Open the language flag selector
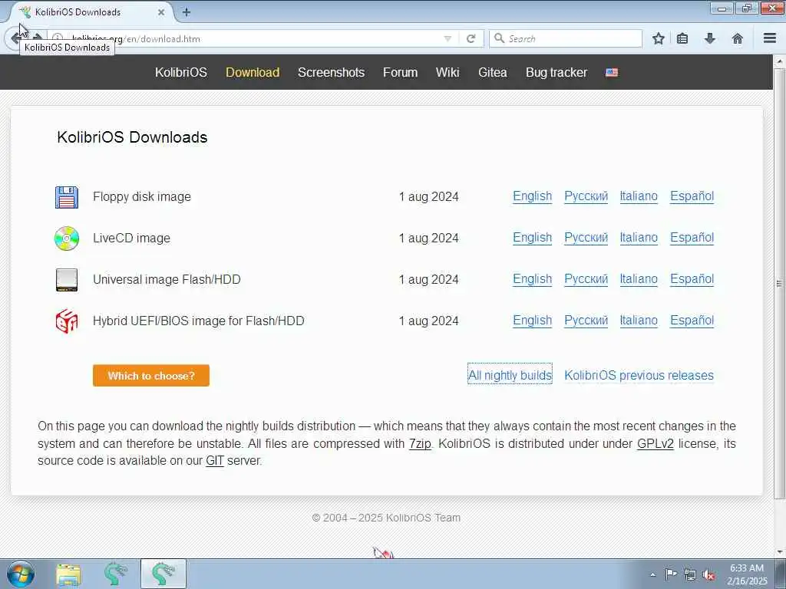The height and width of the screenshot is (589, 786). click(612, 73)
